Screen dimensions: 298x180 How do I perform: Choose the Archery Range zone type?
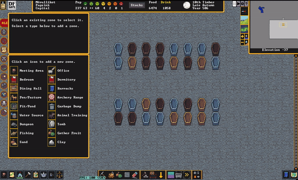click(x=52, y=97)
